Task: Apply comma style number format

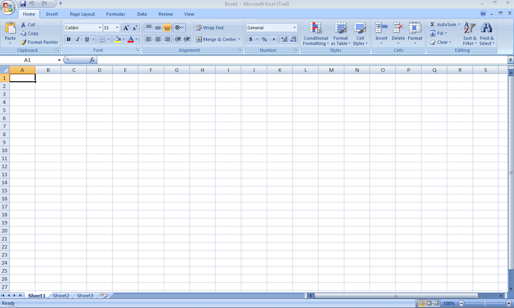Action: 274,39
